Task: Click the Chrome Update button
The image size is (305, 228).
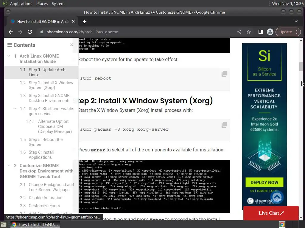Action: [x=285, y=32]
